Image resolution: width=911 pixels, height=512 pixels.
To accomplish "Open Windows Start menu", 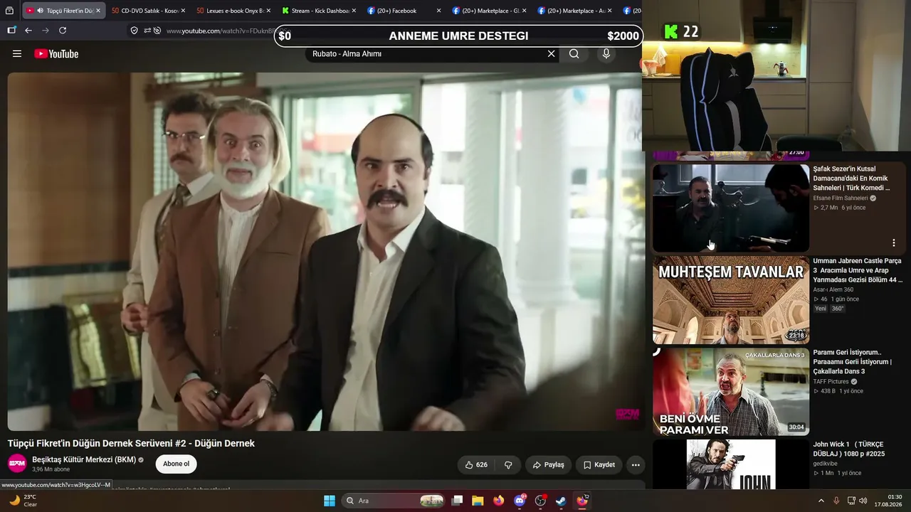I will [330, 501].
